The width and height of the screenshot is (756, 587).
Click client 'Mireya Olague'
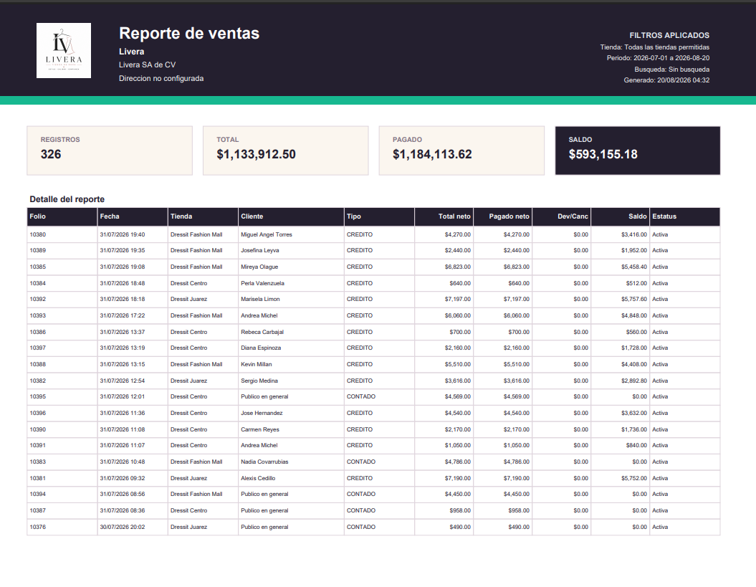tap(259, 267)
